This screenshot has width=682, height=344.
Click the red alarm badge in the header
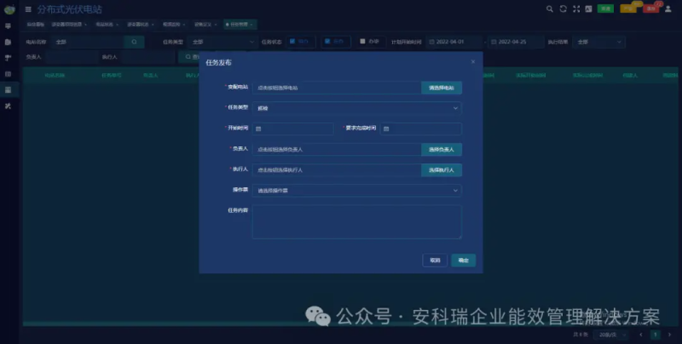651,9
